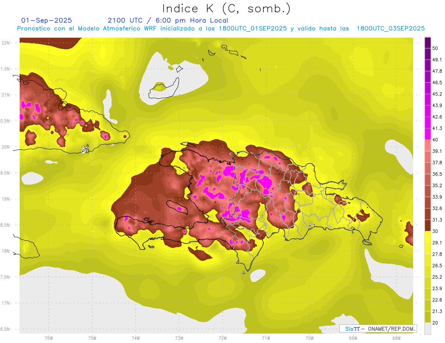Click the '69W' longitude label
This screenshot has height=343, width=445.
pos(353,338)
